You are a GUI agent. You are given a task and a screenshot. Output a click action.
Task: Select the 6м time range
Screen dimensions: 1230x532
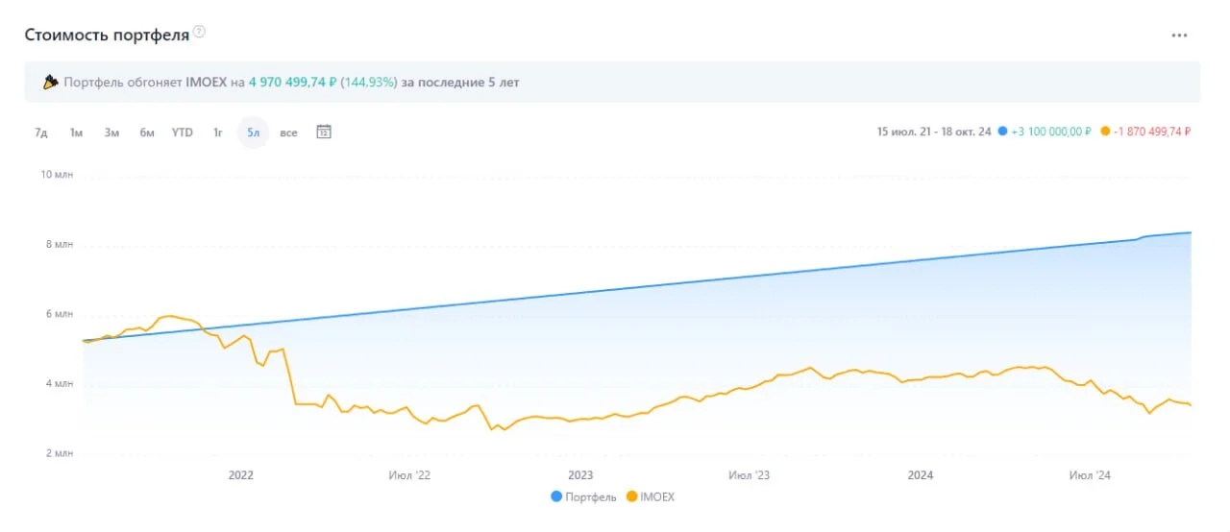click(x=147, y=133)
